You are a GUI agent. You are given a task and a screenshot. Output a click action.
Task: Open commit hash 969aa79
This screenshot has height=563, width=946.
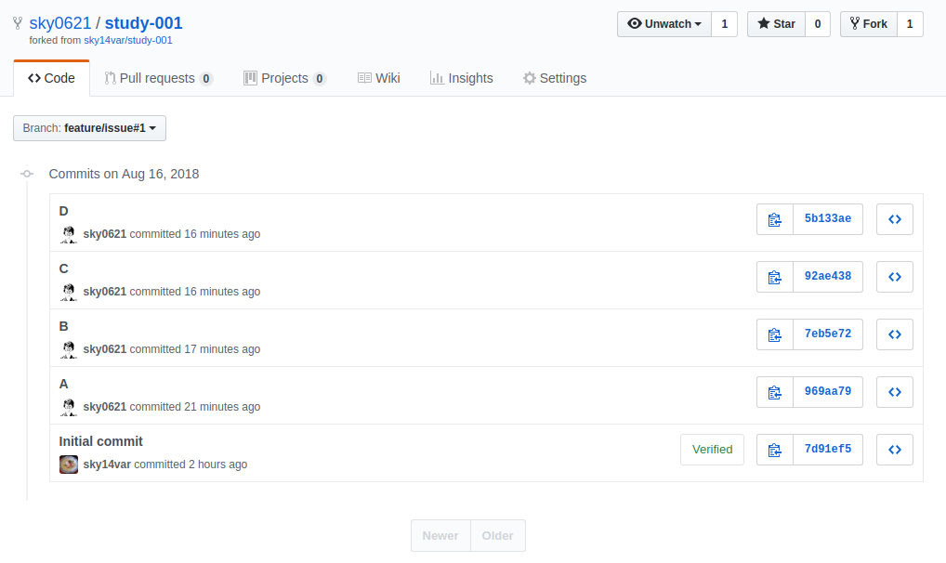pos(828,392)
